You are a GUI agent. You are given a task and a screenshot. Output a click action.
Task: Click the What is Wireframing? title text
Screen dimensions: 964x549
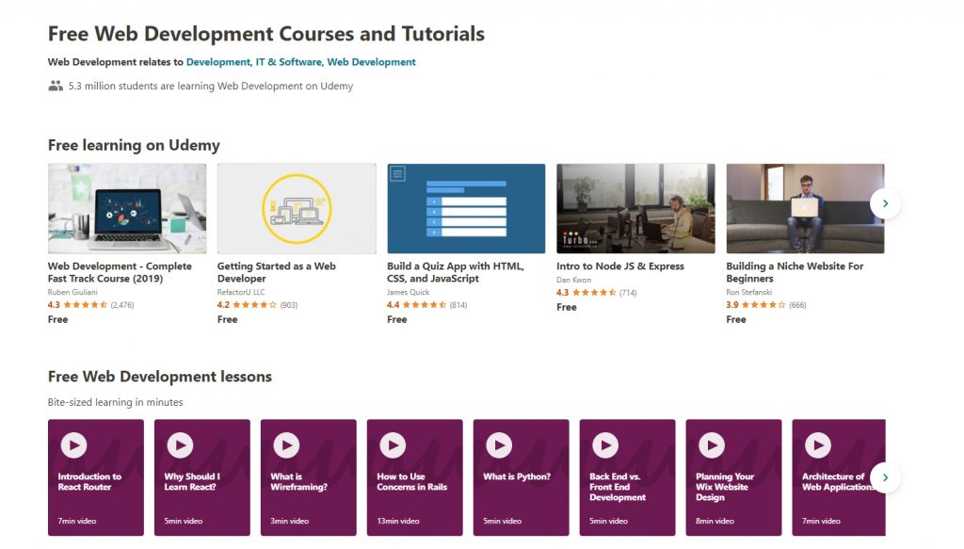pos(298,481)
